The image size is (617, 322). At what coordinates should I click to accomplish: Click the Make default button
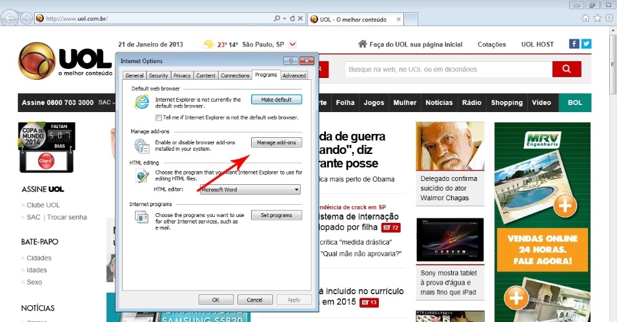277,100
